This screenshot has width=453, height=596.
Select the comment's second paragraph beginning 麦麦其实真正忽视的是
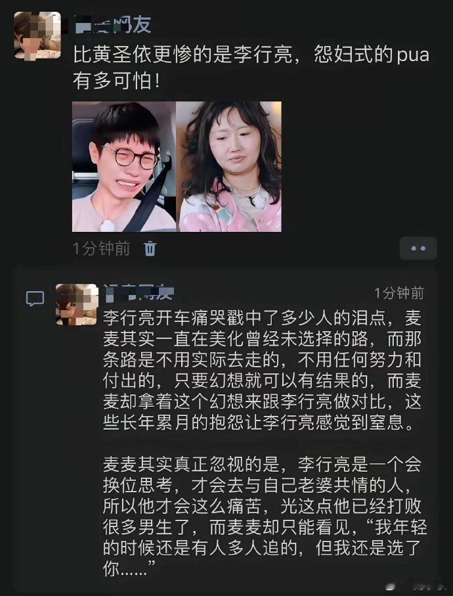[265, 516]
